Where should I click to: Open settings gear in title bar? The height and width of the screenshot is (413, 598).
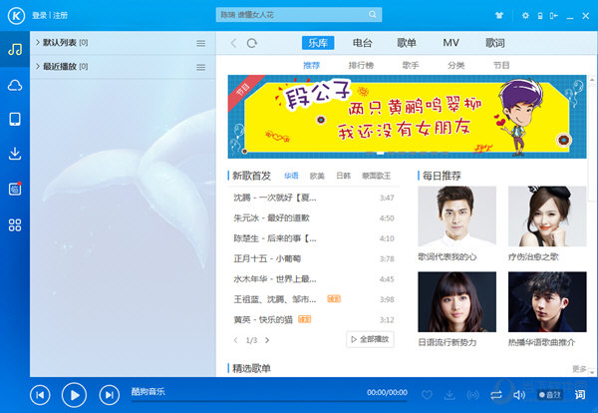tap(525, 16)
